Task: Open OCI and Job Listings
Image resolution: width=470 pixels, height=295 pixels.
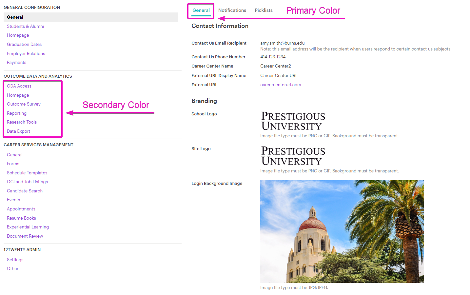Action: tap(27, 182)
